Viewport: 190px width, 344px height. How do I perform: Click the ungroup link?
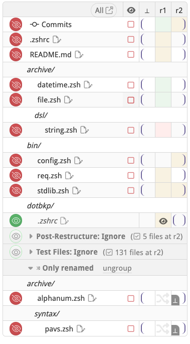point(117,268)
